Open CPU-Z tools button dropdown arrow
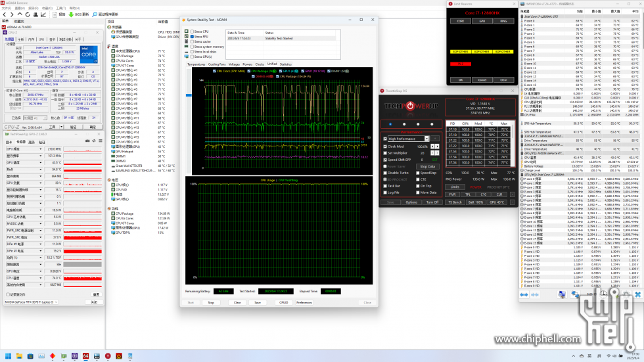 tap(62, 127)
